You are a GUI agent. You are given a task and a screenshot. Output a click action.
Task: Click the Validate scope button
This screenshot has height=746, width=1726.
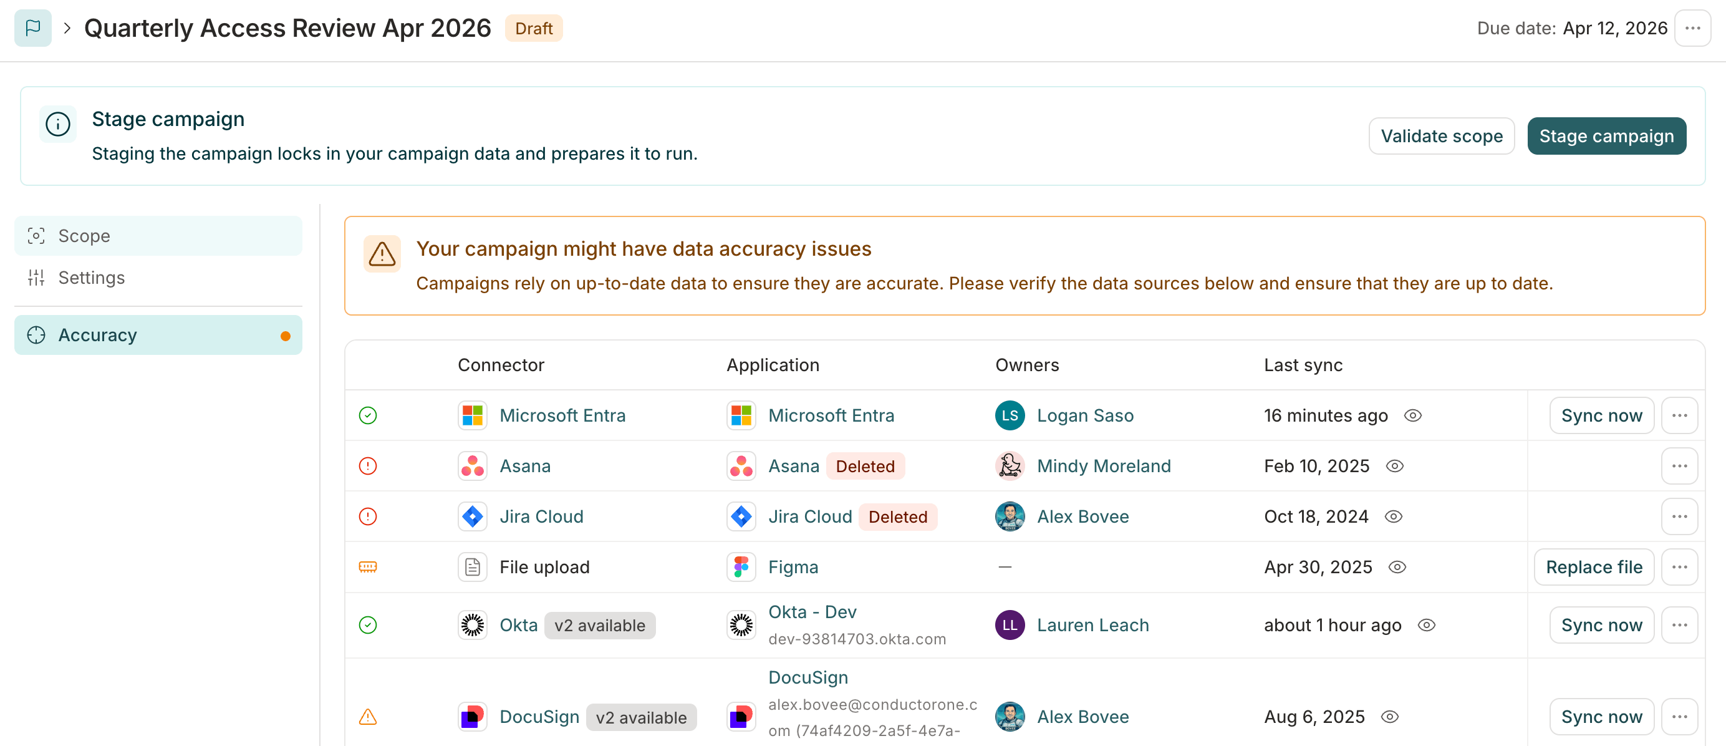click(x=1441, y=136)
